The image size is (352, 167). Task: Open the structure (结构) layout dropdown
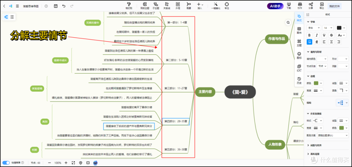point(342,103)
